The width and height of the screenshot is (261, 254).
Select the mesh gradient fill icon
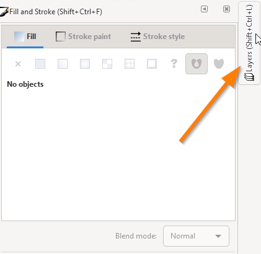point(107,64)
